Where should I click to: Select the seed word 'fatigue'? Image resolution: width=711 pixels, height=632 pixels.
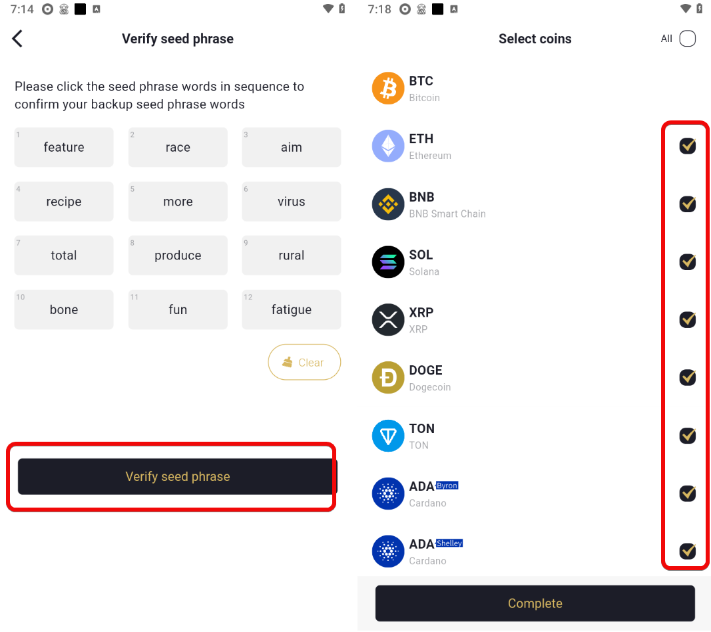[x=291, y=309]
